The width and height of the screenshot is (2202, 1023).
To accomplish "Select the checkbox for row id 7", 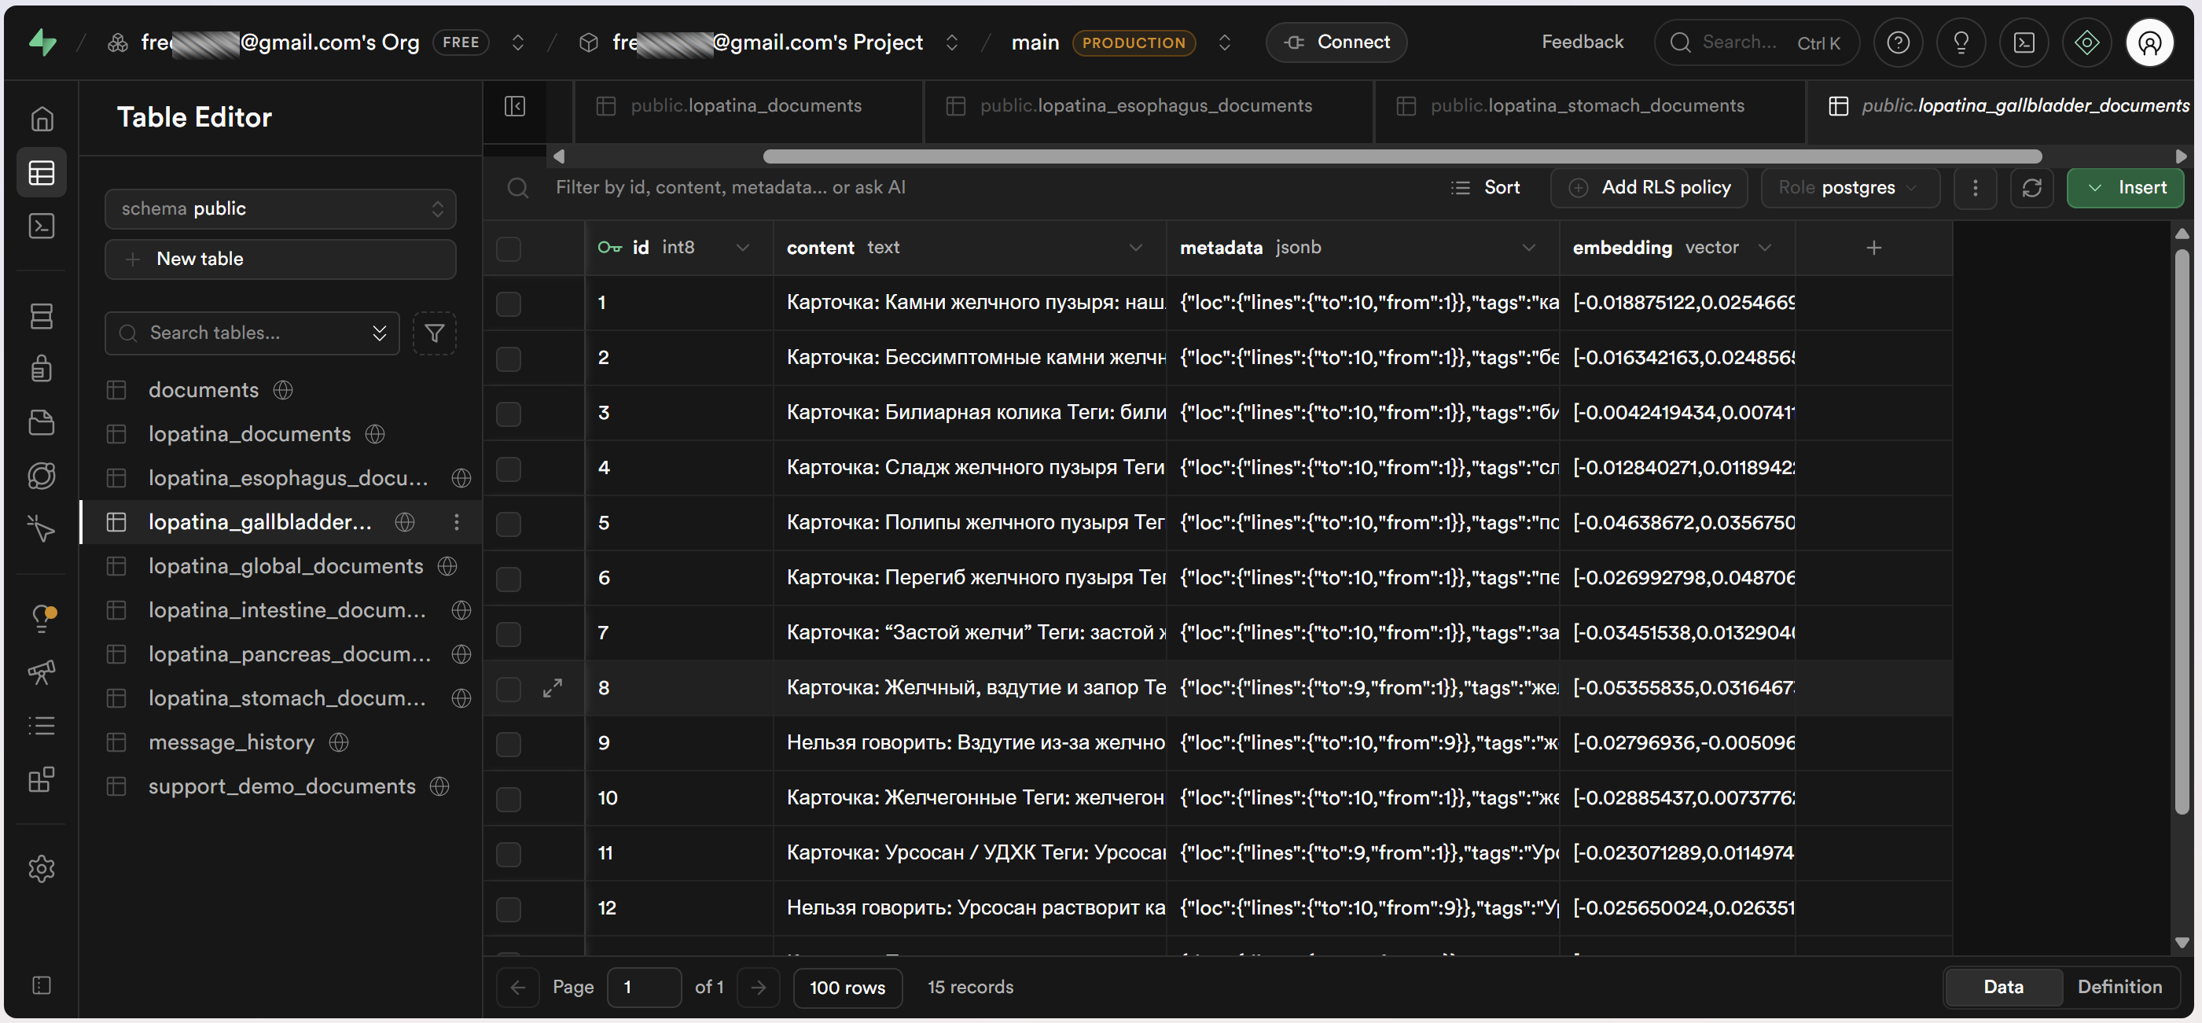I will 509,634.
